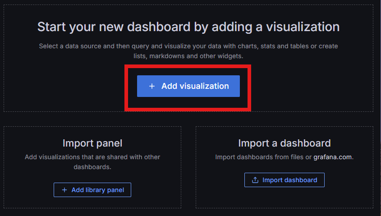
Task: Click the plus icon on Add library panel
Action: [x=64, y=190]
